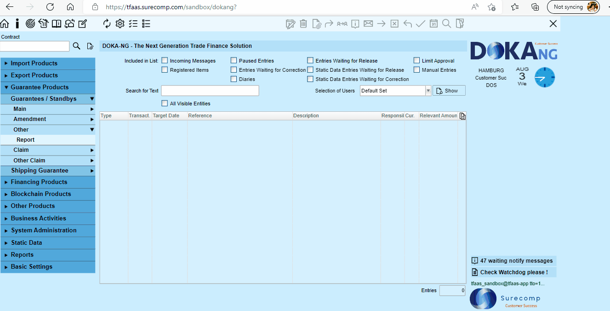This screenshot has height=311, width=610.
Task: Open Basic Settings menu
Action: [48, 267]
